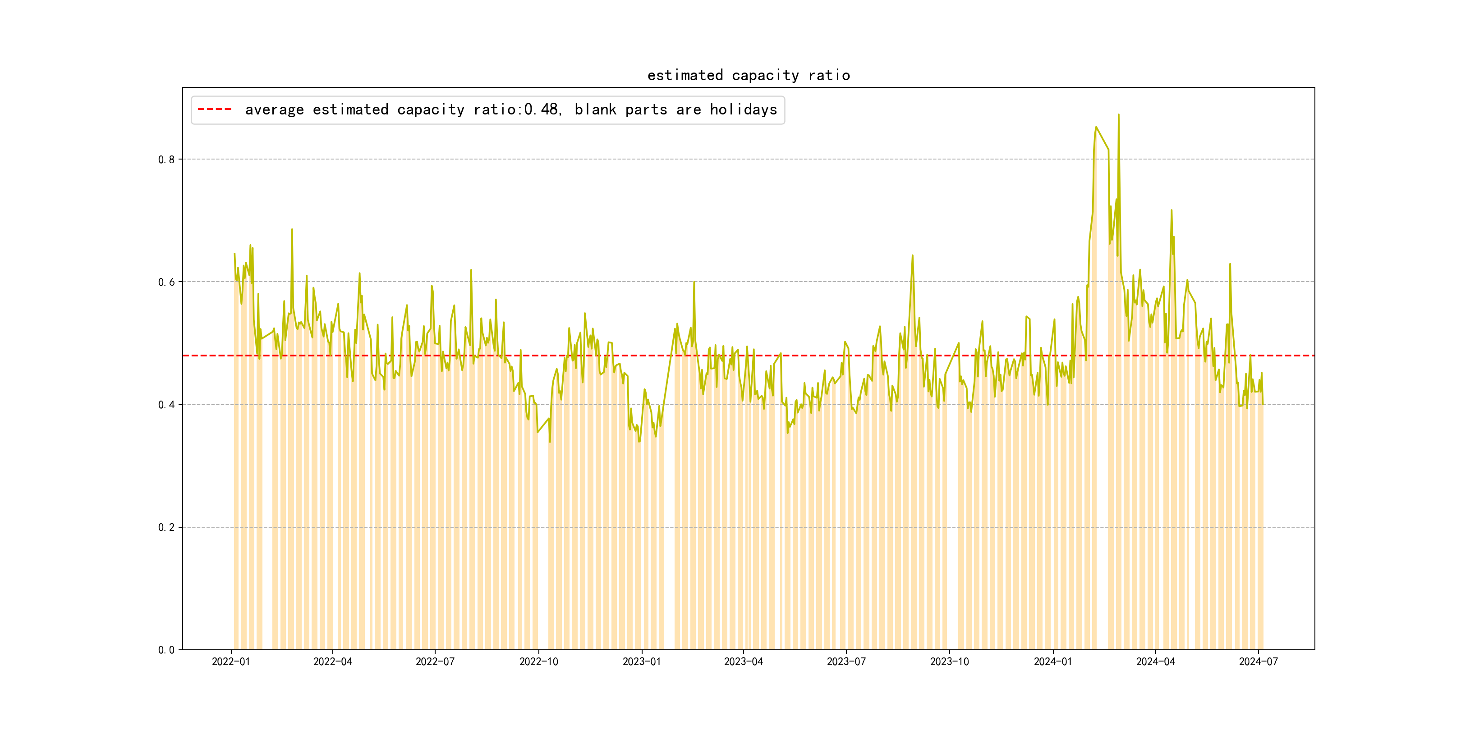Click the 2022-01 x-axis date label
Image resolution: width=1461 pixels, height=730 pixels.
231,662
